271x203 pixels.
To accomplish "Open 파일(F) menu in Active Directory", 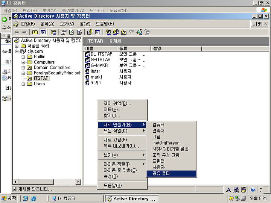I will (28, 24).
